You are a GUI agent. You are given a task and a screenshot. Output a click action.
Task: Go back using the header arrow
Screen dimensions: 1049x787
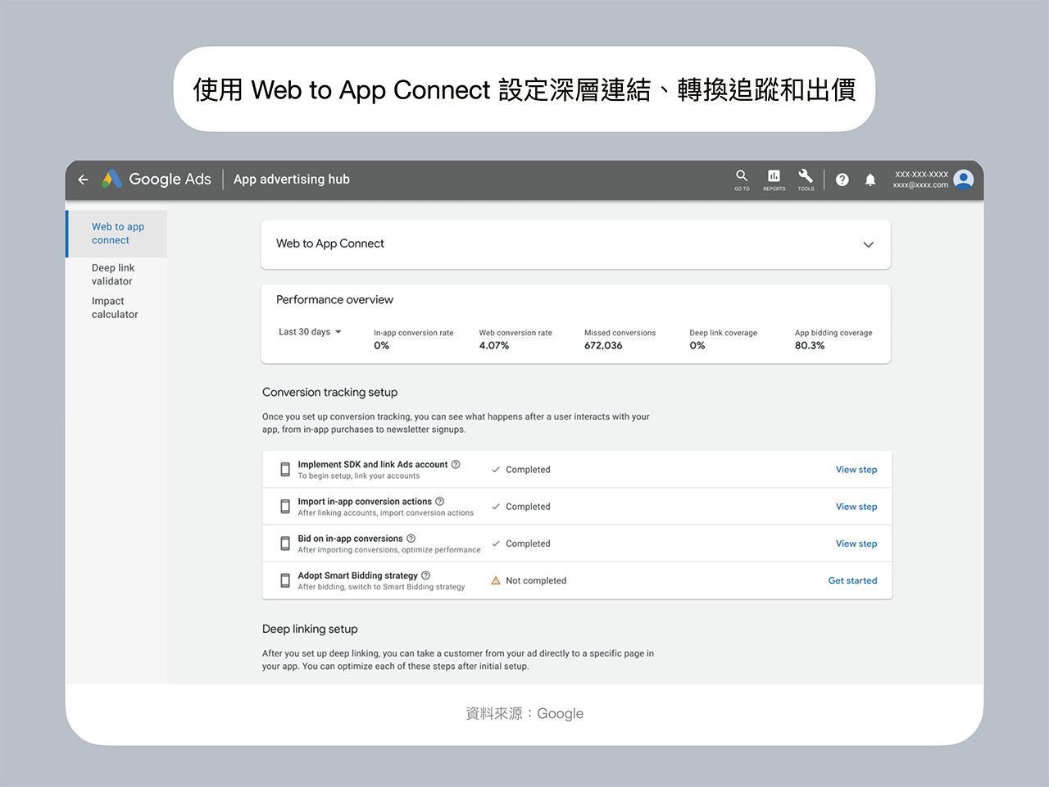(x=83, y=180)
